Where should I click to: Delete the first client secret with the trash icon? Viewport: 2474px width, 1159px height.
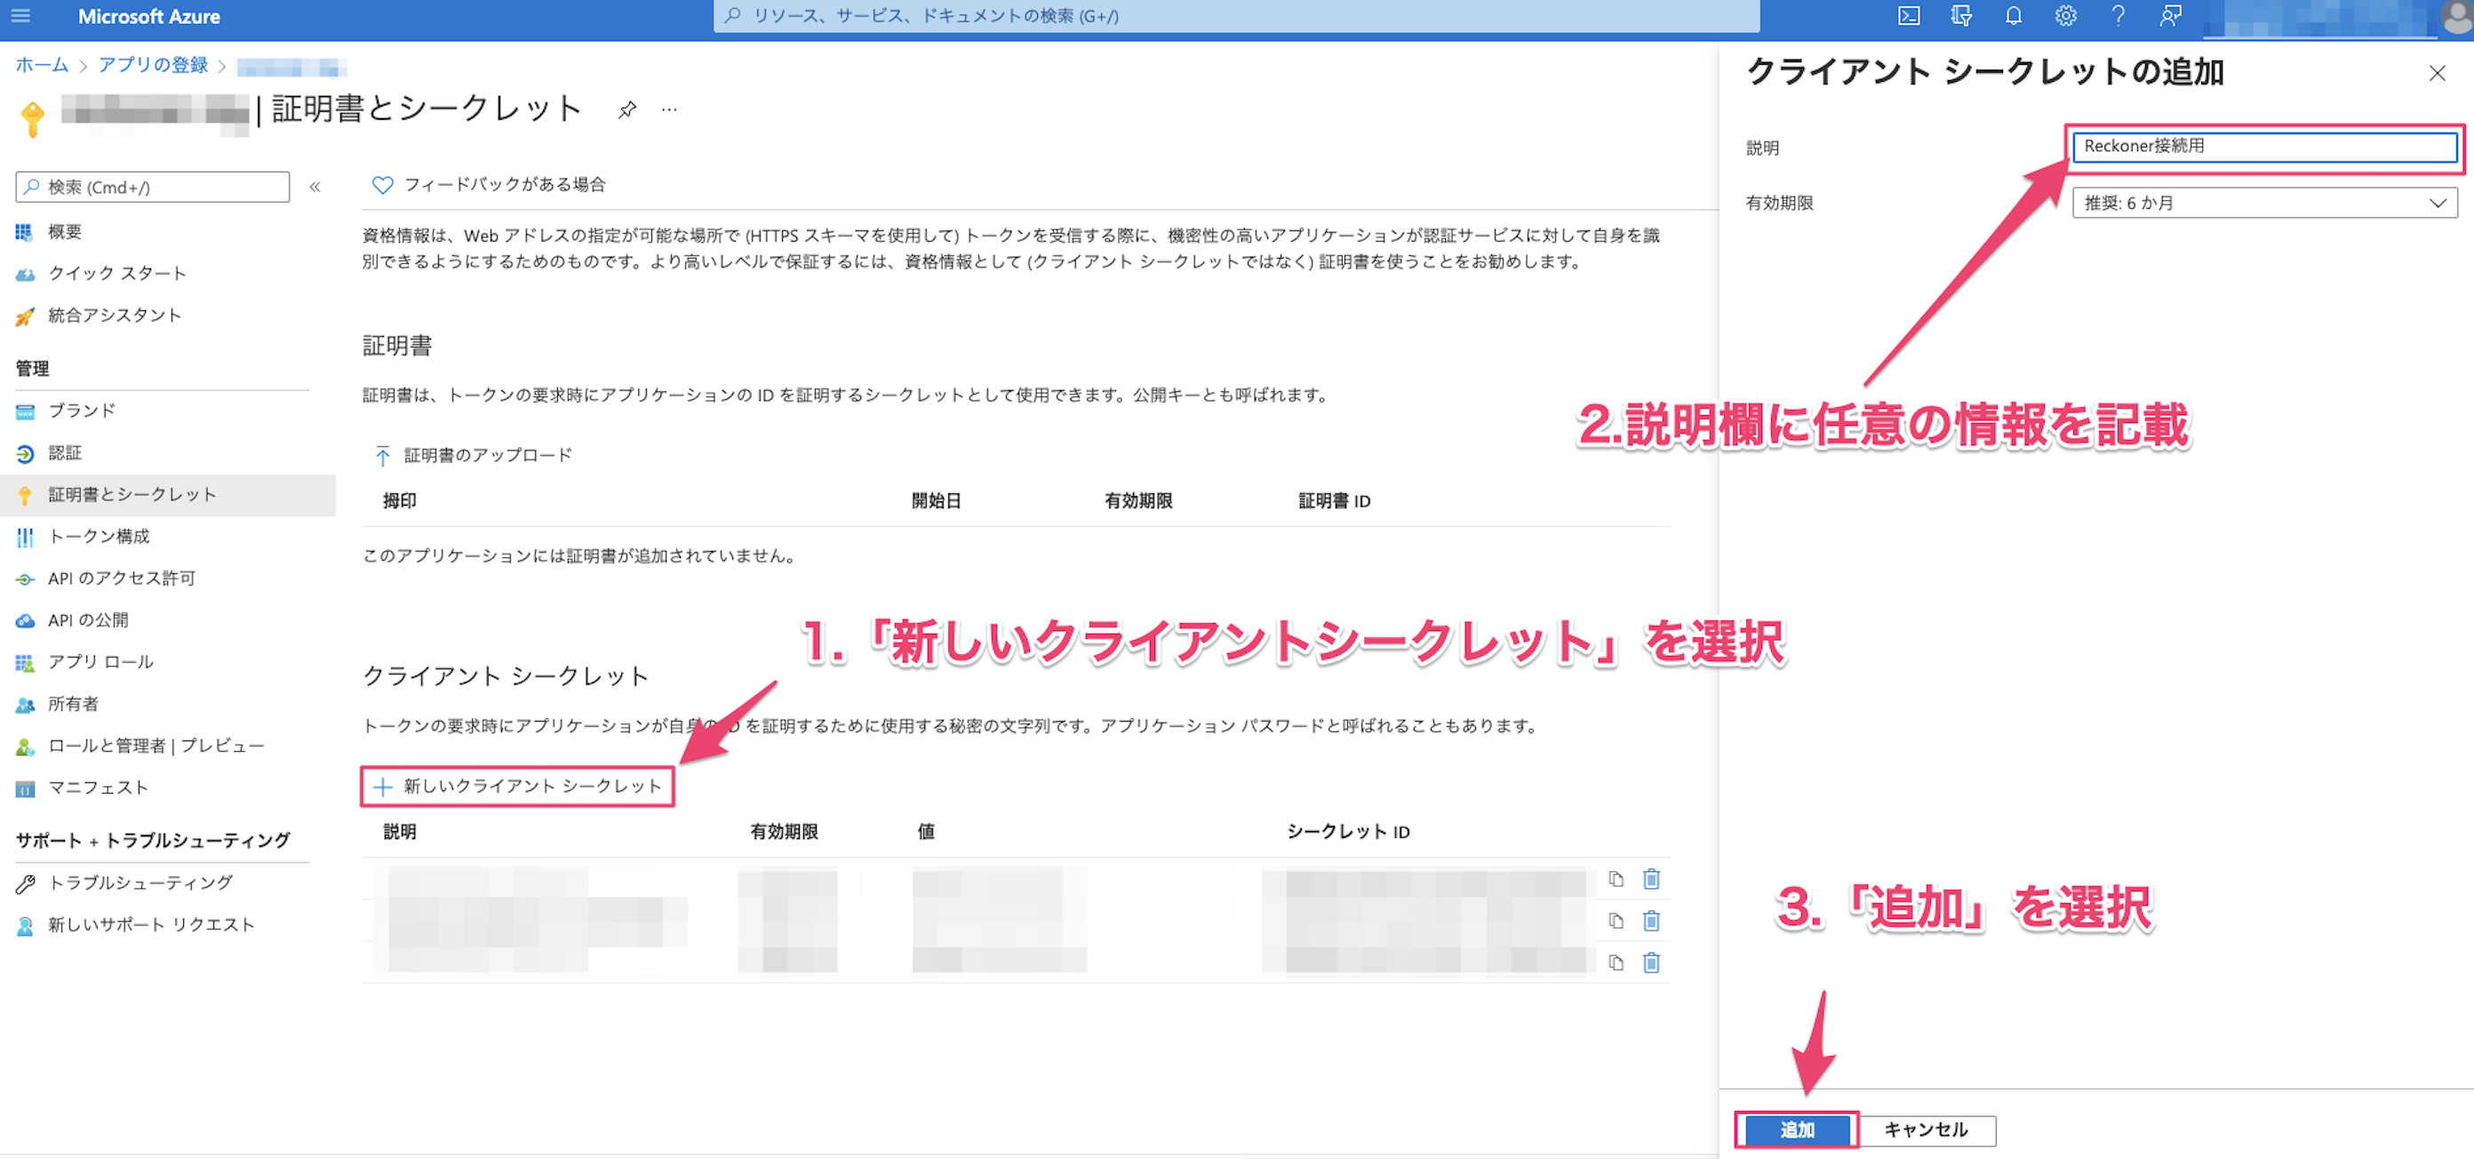[x=1651, y=877]
